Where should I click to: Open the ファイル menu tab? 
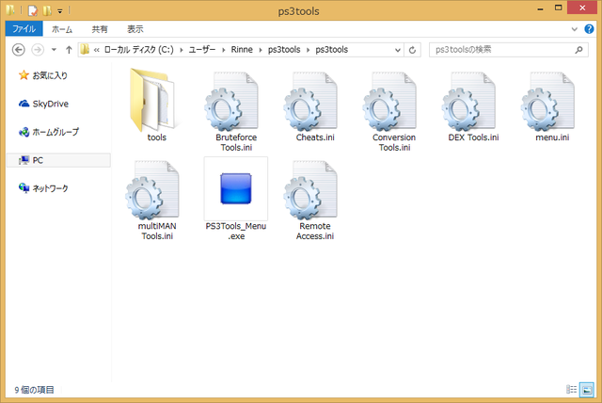point(24,29)
